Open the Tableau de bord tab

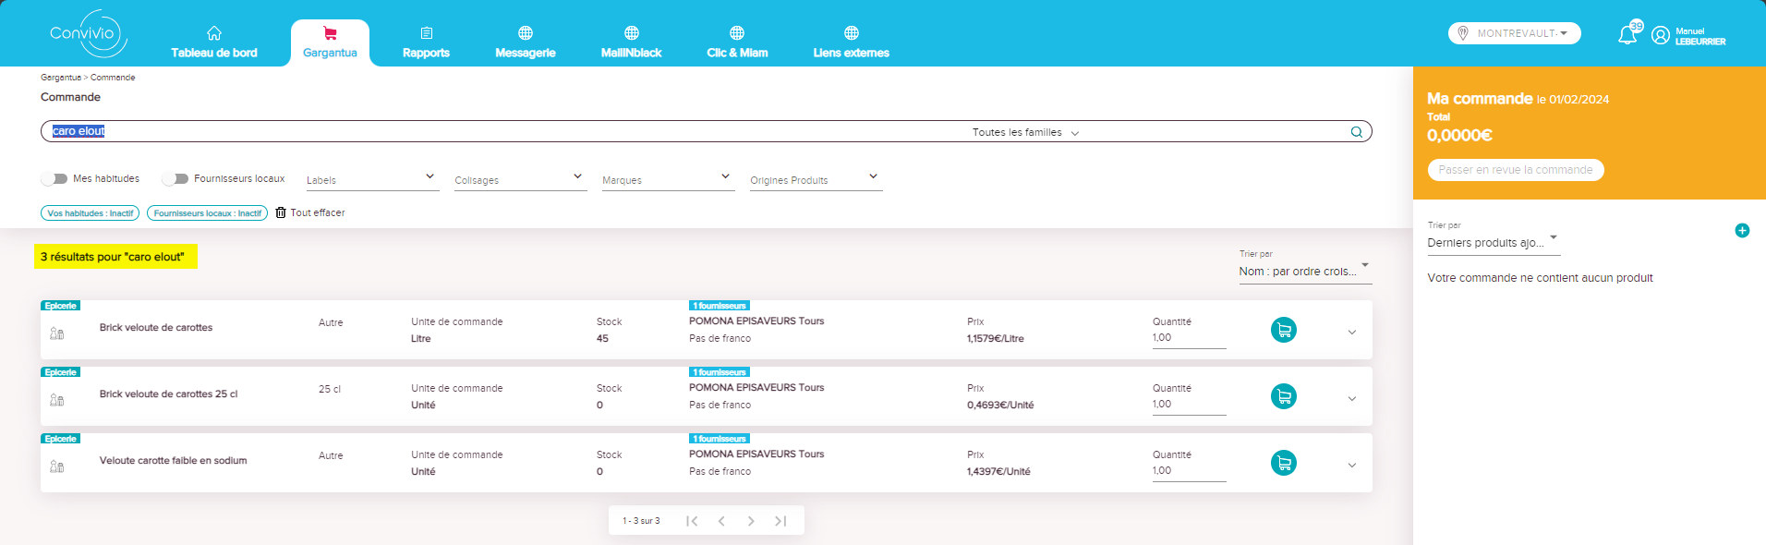pyautogui.click(x=214, y=42)
